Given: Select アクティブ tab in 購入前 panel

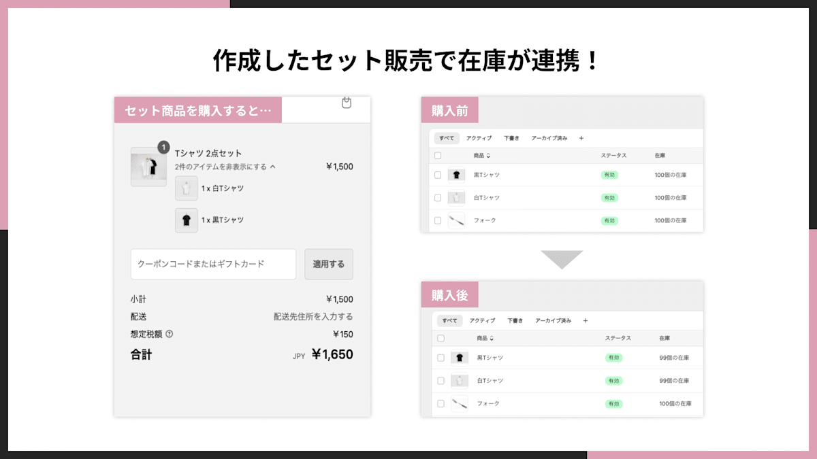Looking at the screenshot, I should [x=479, y=138].
